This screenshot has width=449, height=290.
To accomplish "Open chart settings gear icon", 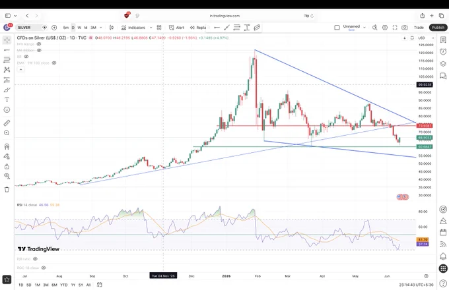I will point(385,28).
